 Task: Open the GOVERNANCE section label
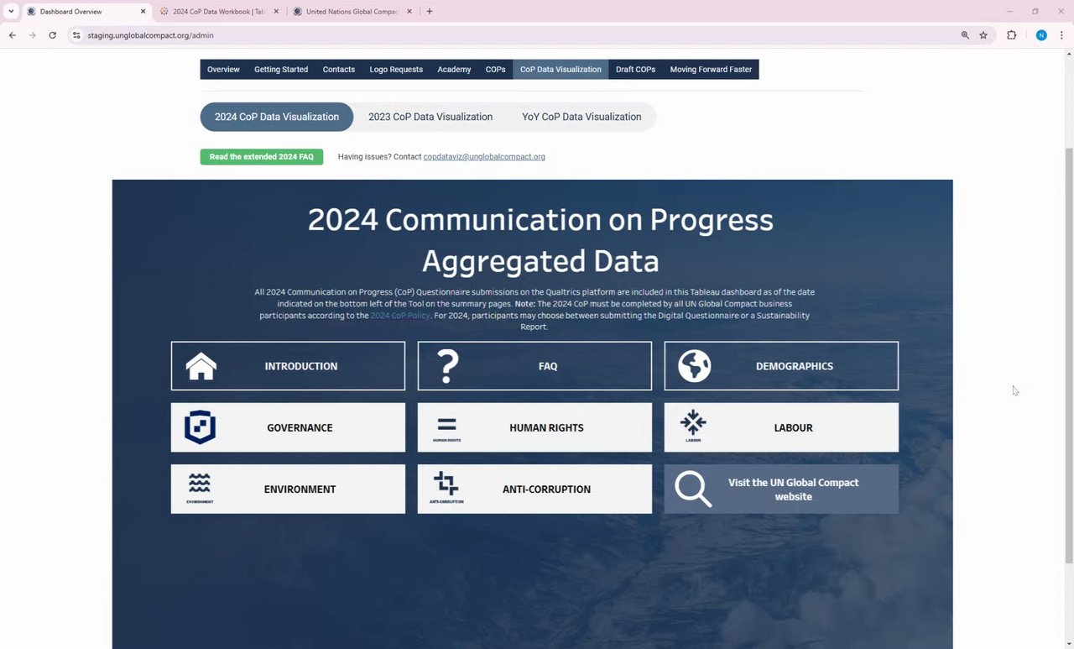[300, 427]
